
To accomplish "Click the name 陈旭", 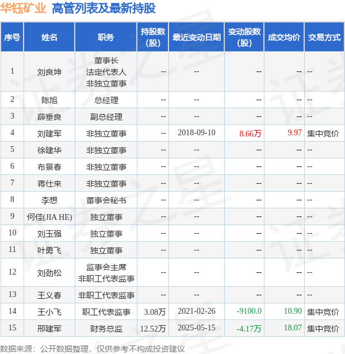I will pos(49,100).
